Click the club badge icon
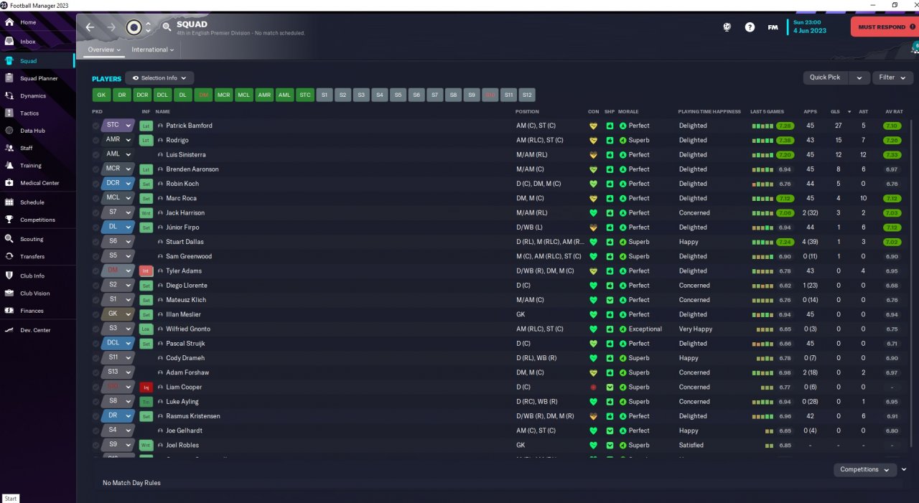This screenshot has height=503, width=919. click(x=134, y=27)
